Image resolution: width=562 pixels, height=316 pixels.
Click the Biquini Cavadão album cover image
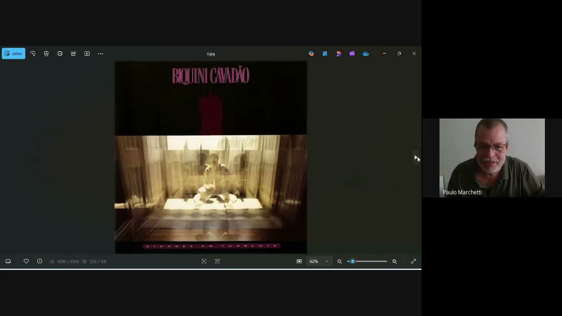(x=211, y=158)
